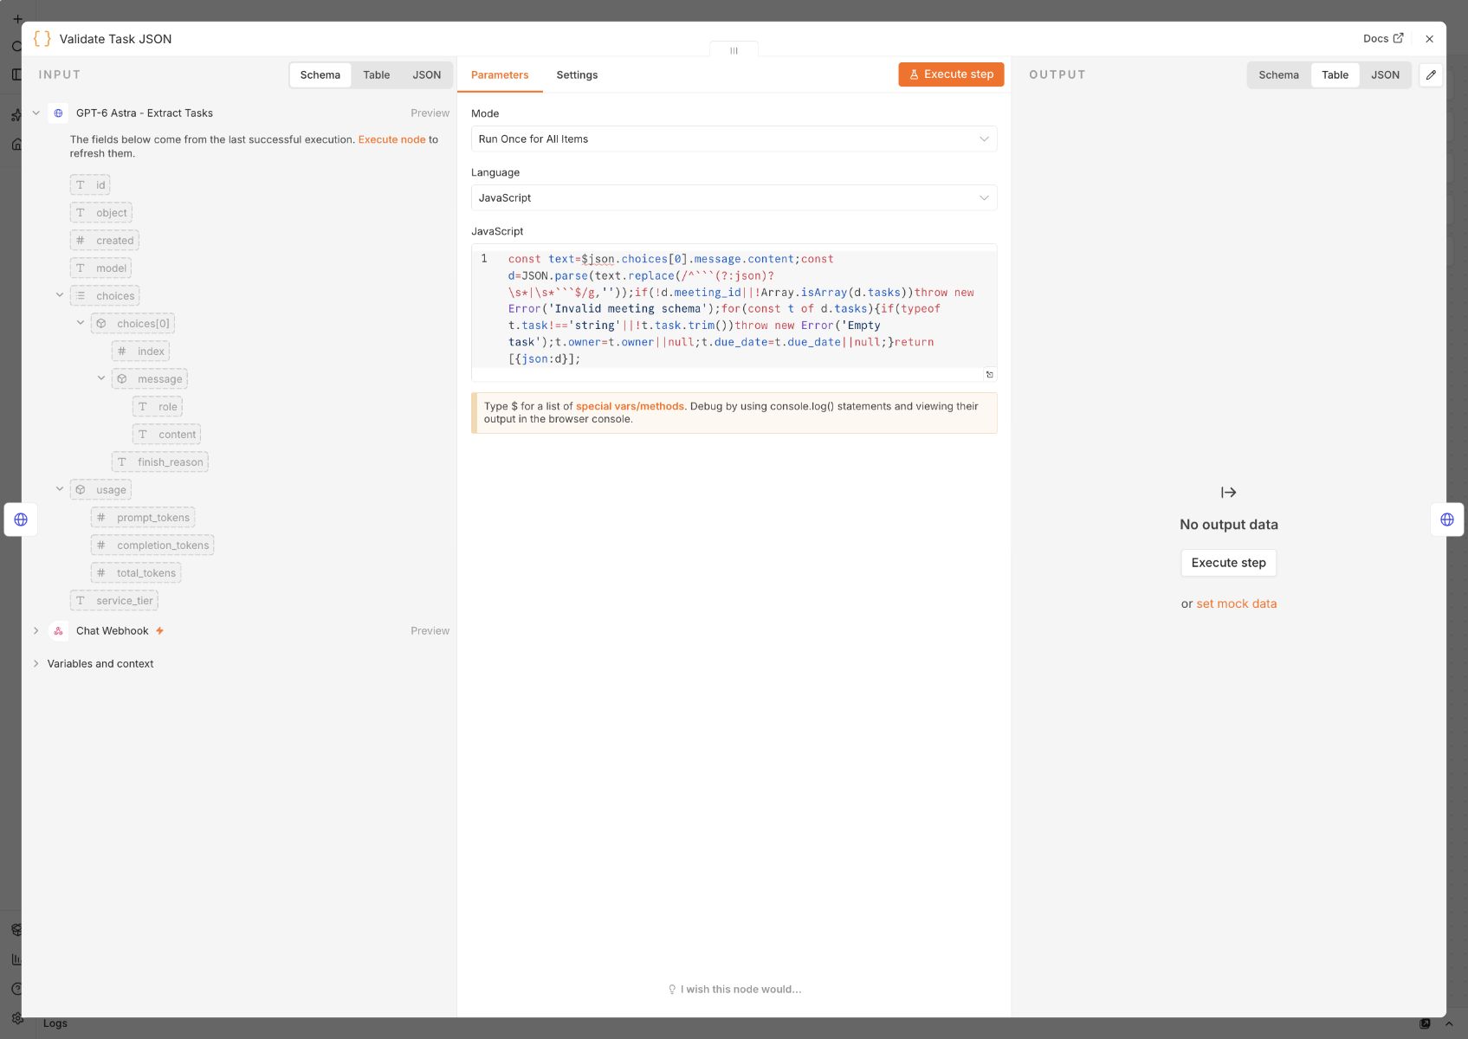Click the I wish this node would... prompt
Viewport: 1468px width, 1039px height.
pyautogui.click(x=734, y=990)
